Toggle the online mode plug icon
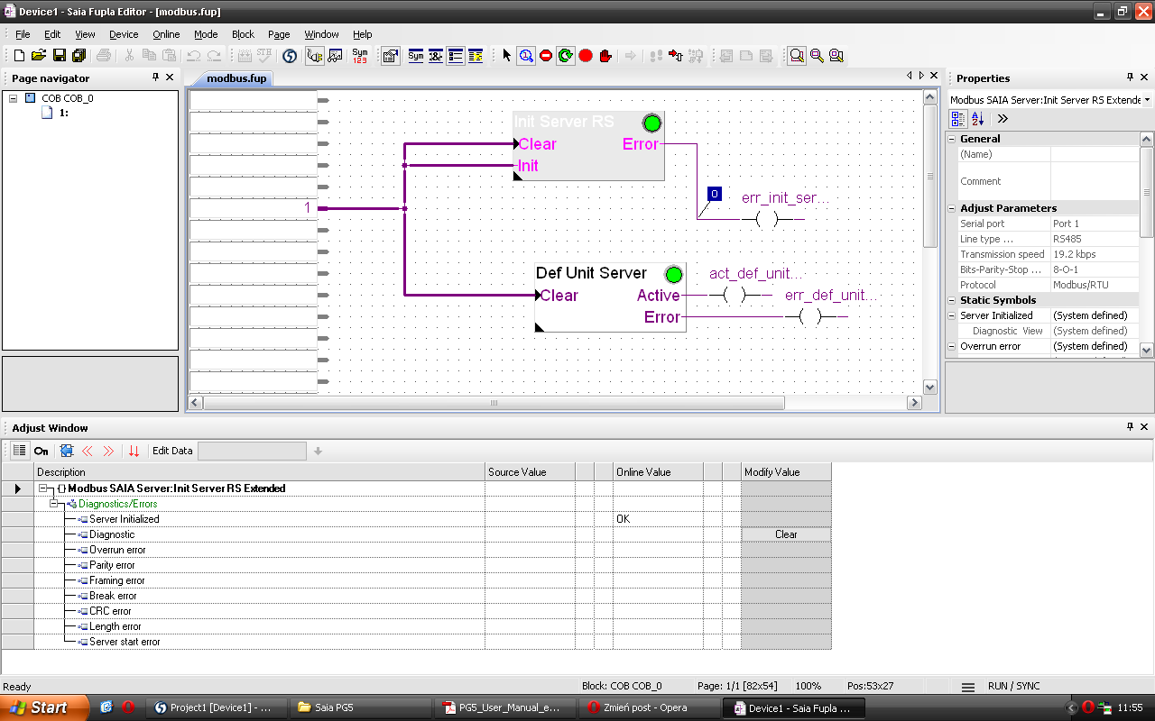Image resolution: width=1155 pixels, height=721 pixels. point(315,56)
